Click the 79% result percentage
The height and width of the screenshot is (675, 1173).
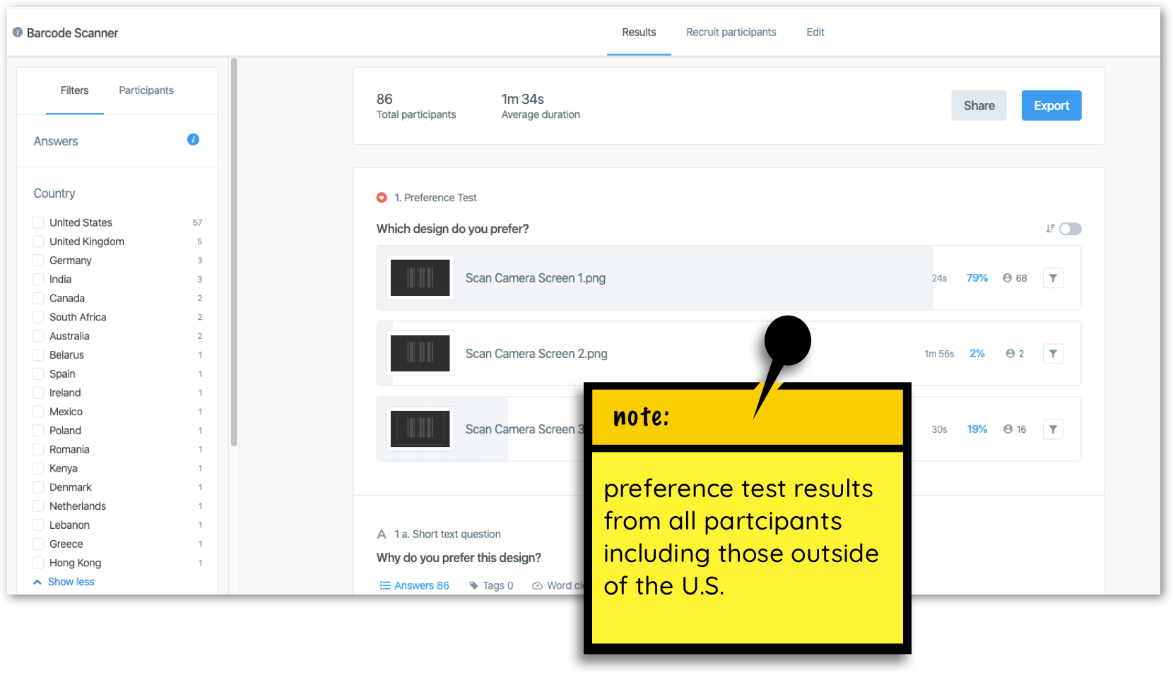pos(977,278)
